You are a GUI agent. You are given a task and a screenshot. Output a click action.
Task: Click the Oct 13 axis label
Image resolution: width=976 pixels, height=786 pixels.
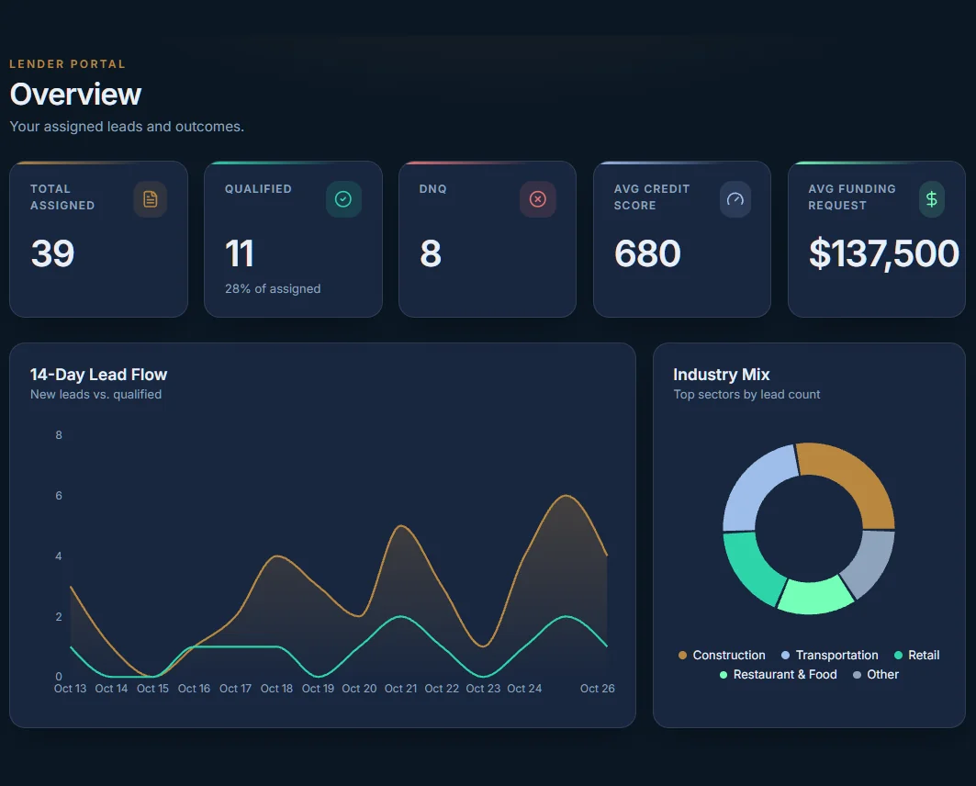pos(71,689)
